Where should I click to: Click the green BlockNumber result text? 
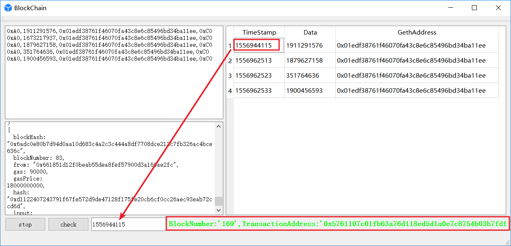point(337,224)
